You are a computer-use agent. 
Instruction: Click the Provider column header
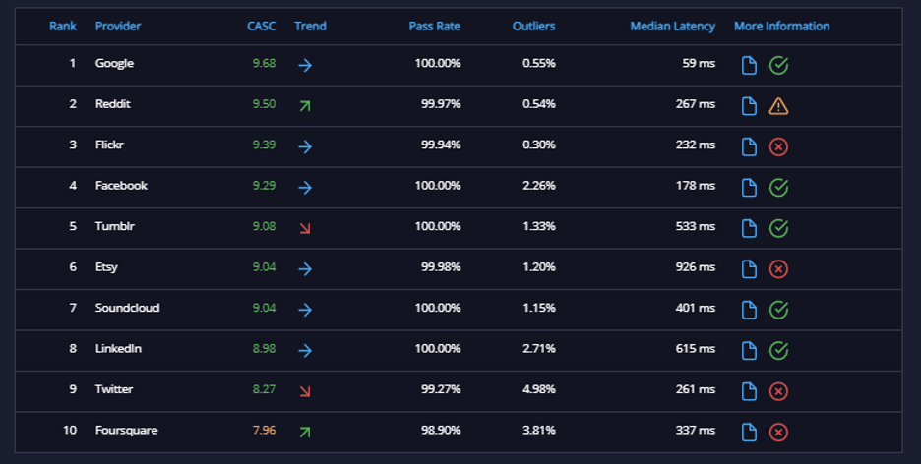click(118, 26)
